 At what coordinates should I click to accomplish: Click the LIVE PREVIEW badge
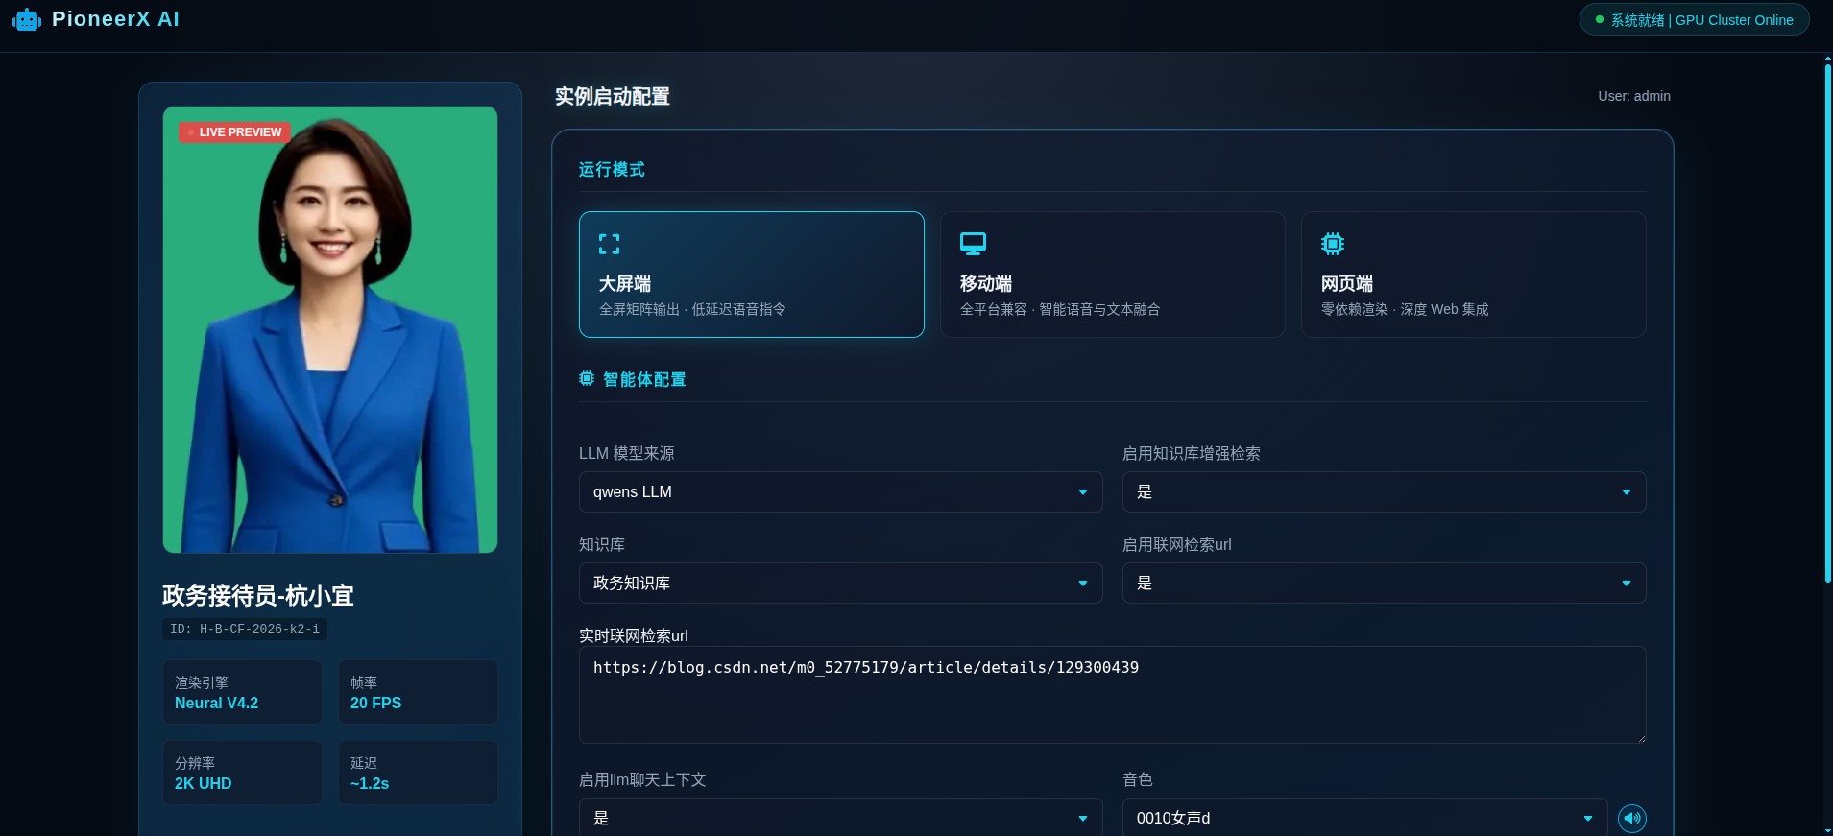coord(234,132)
